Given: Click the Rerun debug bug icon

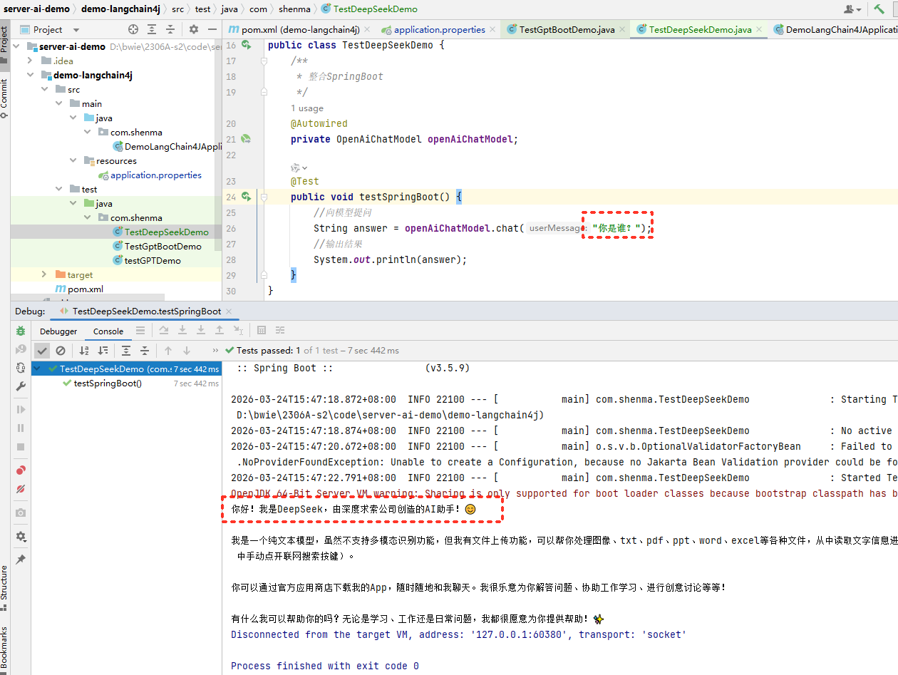Looking at the screenshot, I should [x=21, y=331].
